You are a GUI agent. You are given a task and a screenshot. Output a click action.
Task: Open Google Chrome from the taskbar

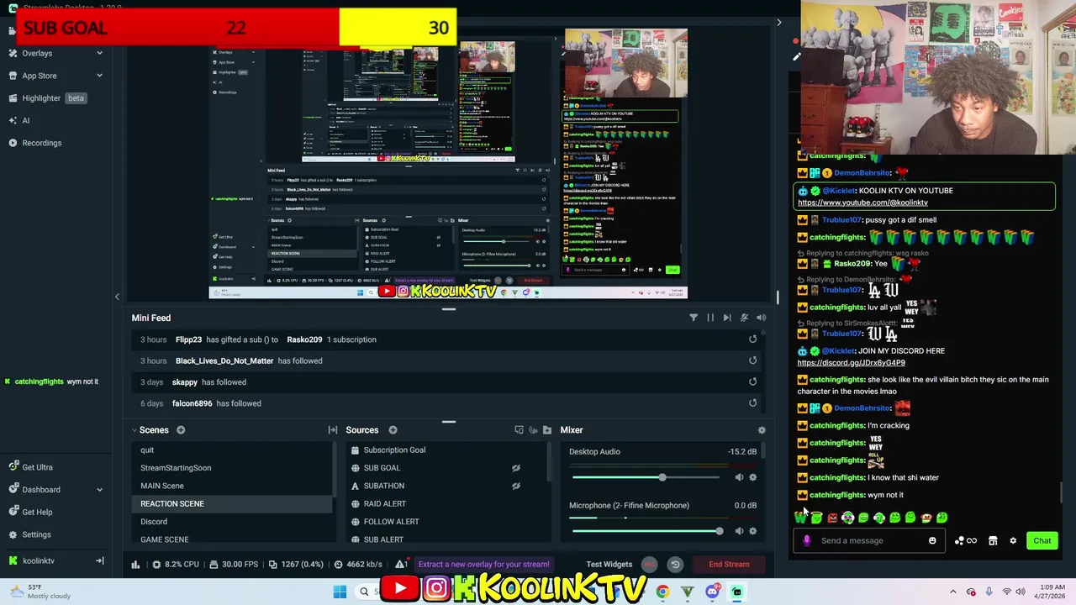[x=663, y=592]
